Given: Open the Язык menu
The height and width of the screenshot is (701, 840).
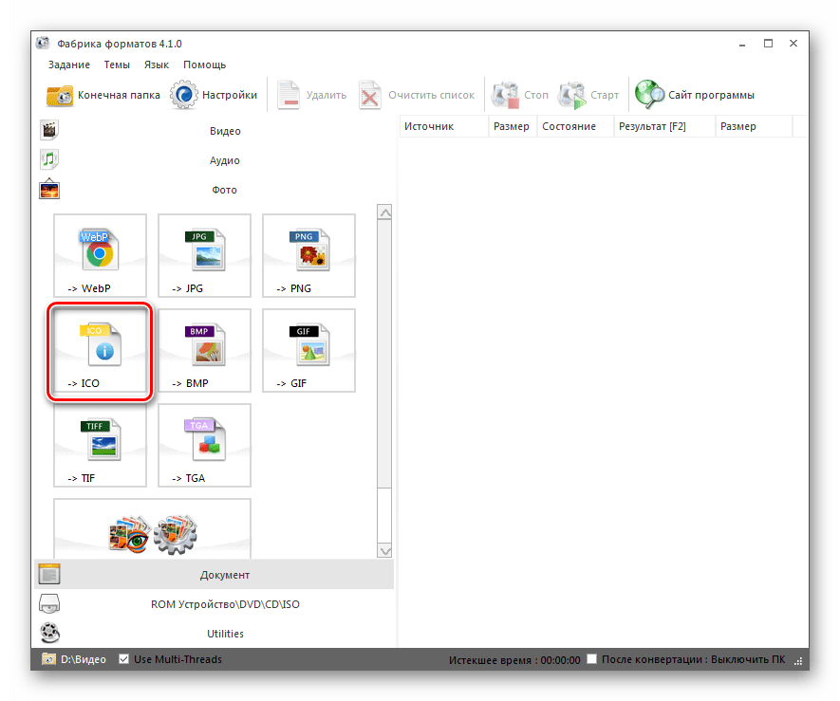Looking at the screenshot, I should click(x=157, y=65).
